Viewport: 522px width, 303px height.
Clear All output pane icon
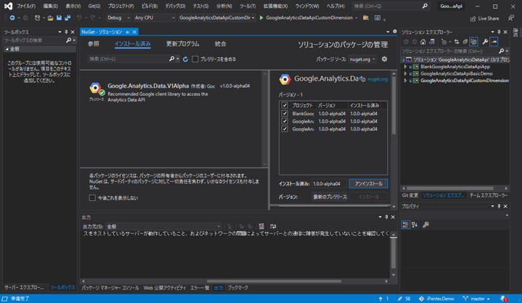click(261, 226)
